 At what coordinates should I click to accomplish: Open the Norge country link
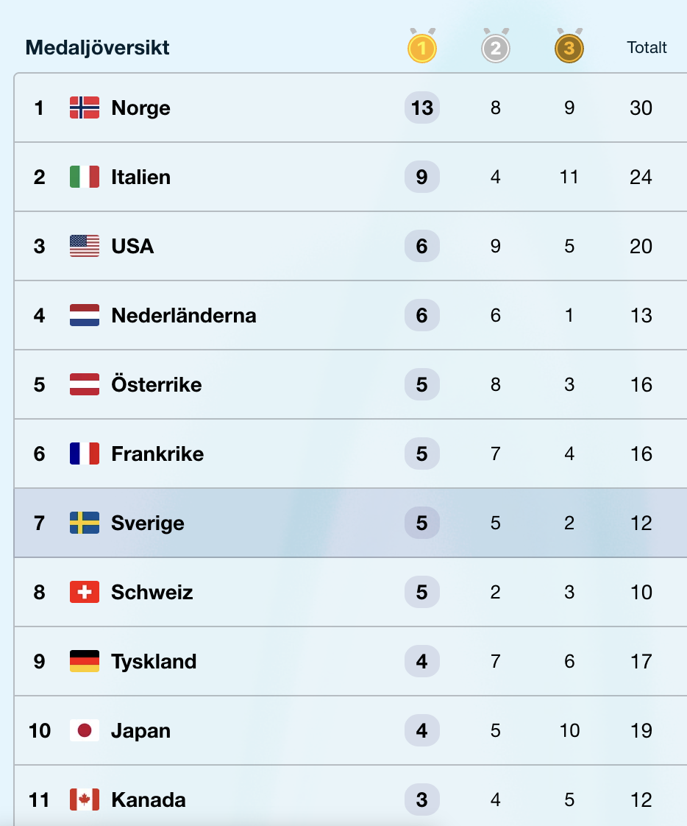140,108
